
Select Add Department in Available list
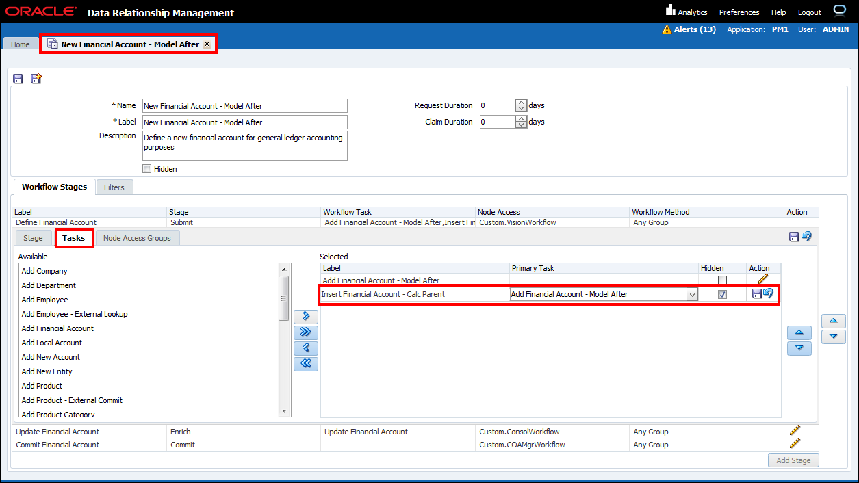(49, 285)
